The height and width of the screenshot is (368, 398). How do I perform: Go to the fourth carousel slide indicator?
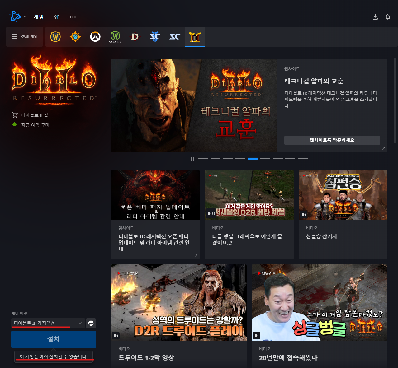(x=240, y=159)
